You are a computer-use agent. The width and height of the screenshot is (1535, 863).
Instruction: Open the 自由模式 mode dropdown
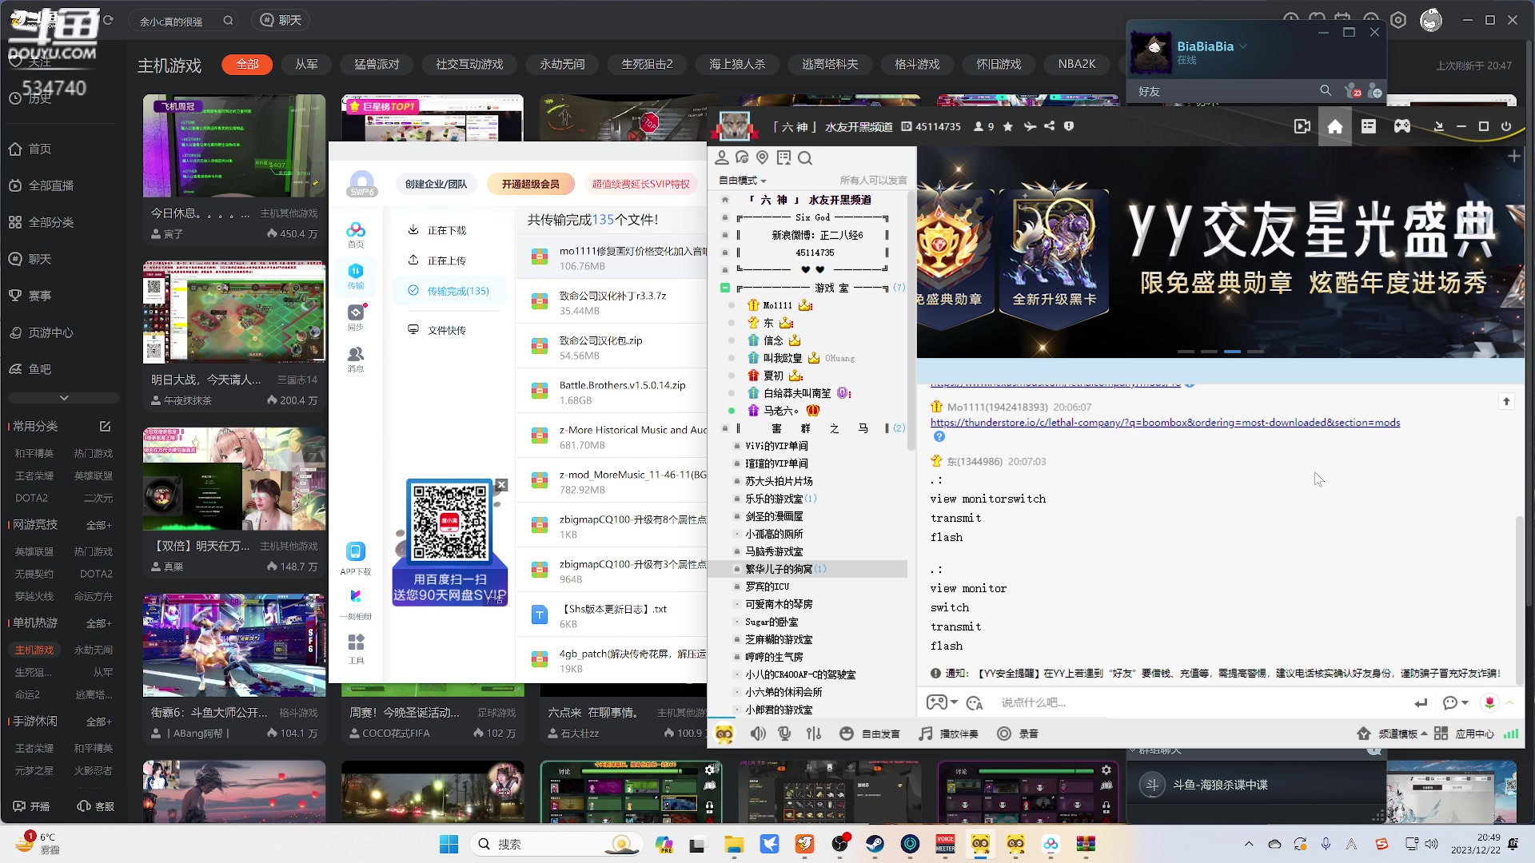coord(743,181)
